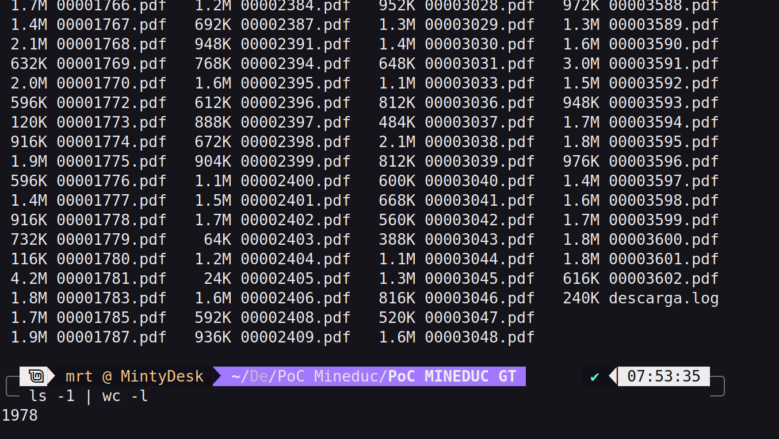779x439 pixels.
Task: Click the terminal icon in the prompt
Action: point(36,376)
